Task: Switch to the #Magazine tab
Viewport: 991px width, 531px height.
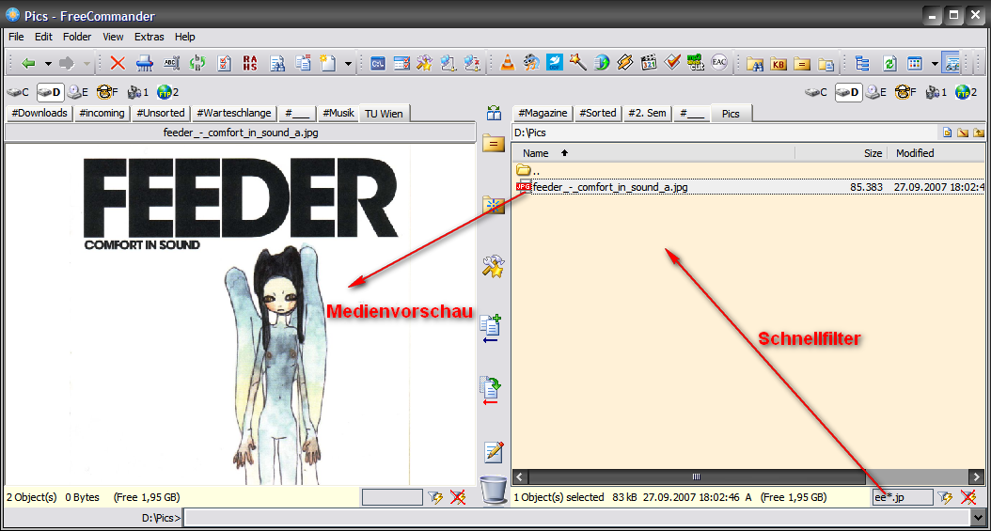Action: [x=543, y=113]
